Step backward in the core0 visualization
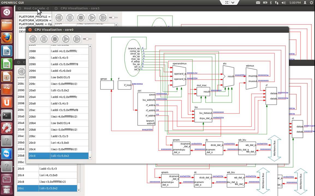315x196 pixels. tap(33, 39)
